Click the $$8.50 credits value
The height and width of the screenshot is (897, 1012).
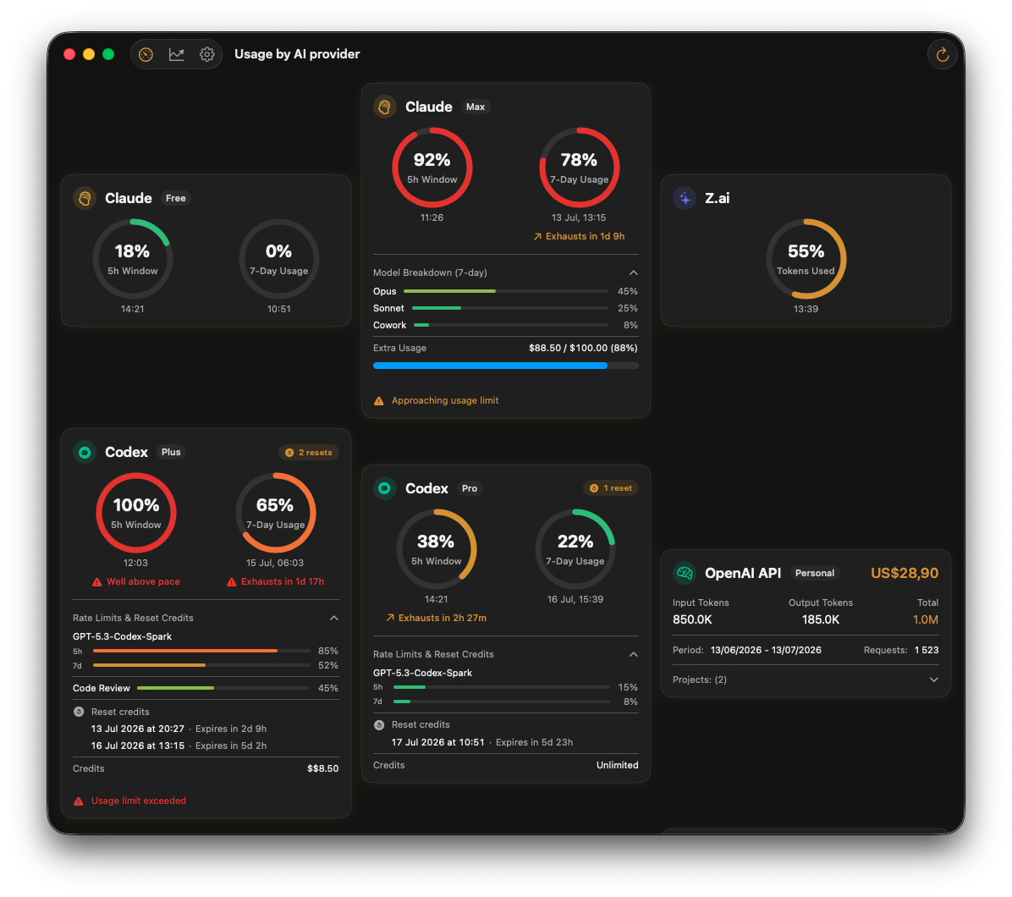point(322,769)
